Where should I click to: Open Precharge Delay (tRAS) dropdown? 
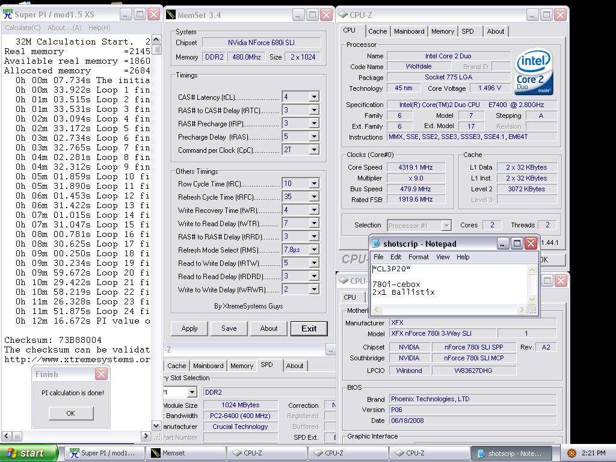[314, 137]
